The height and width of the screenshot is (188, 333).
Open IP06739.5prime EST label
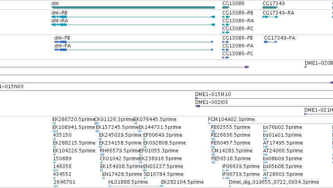coord(241,174)
